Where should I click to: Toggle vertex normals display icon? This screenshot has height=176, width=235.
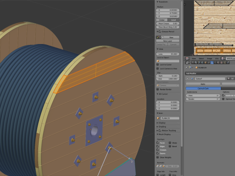(x=157, y=166)
